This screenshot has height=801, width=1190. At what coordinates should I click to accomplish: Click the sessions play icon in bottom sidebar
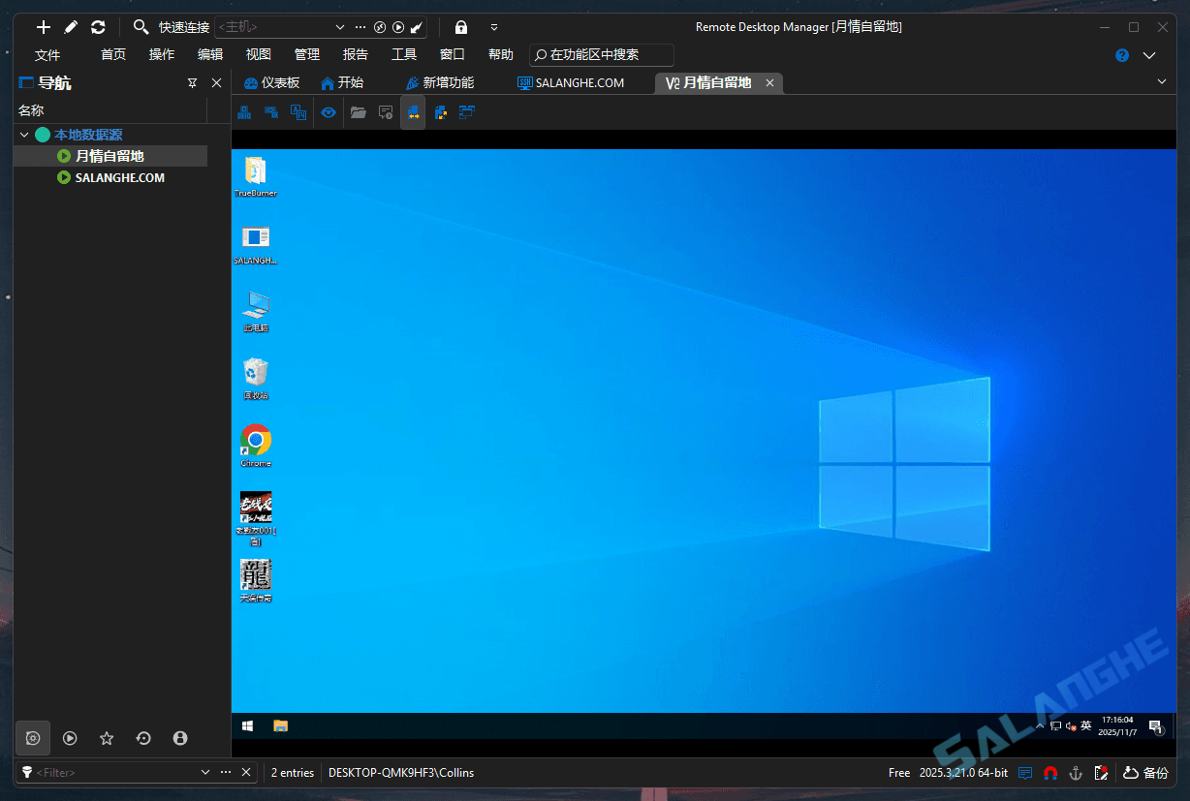[70, 738]
